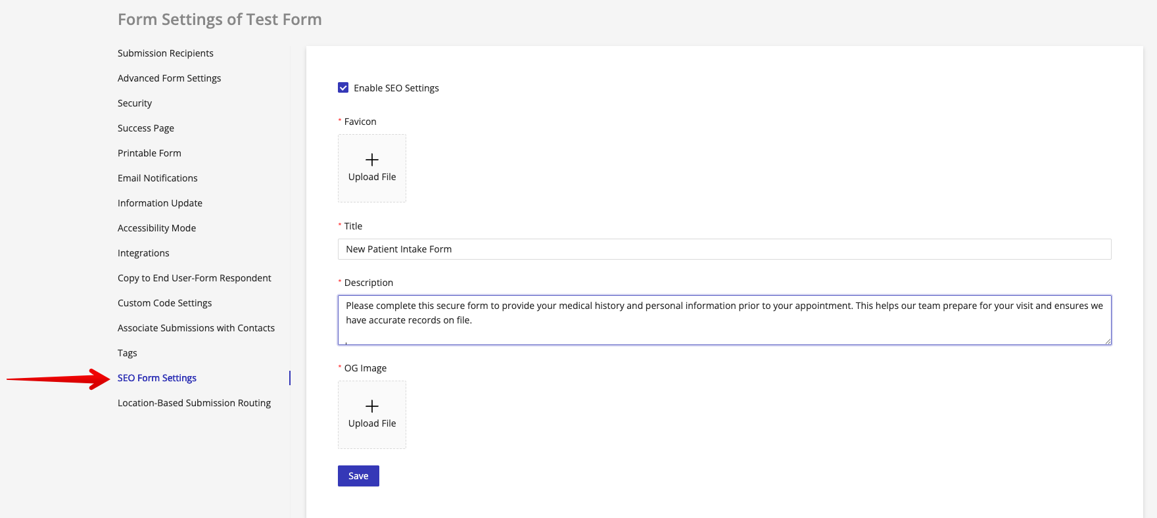The height and width of the screenshot is (518, 1157).
Task: Navigate to Email Notifications
Action: click(x=158, y=178)
